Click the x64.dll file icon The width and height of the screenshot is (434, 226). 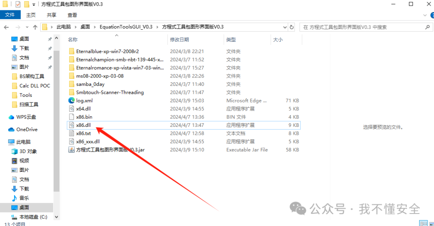[72, 109]
